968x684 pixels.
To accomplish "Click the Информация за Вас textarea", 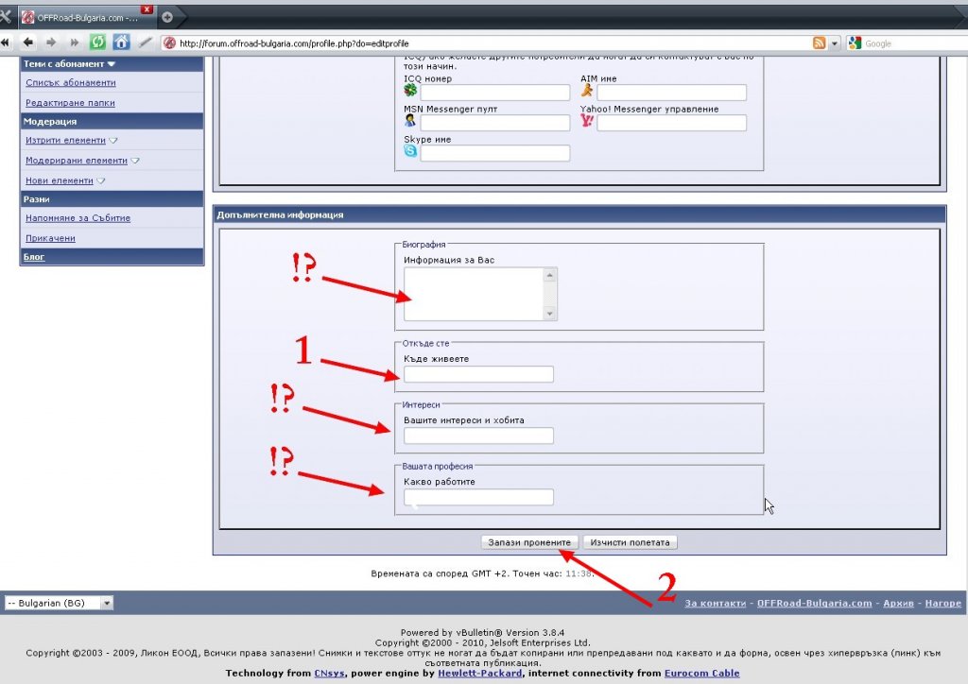I will 474,294.
